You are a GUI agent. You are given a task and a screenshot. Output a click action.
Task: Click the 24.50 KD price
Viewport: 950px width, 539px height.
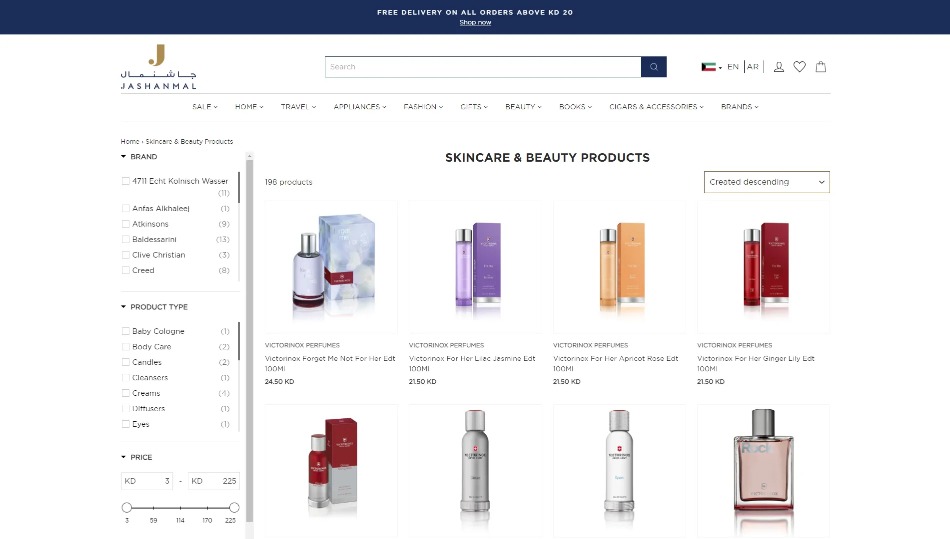click(279, 382)
